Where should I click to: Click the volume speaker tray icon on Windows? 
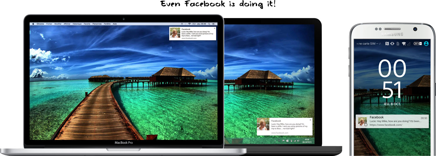(x=299, y=141)
